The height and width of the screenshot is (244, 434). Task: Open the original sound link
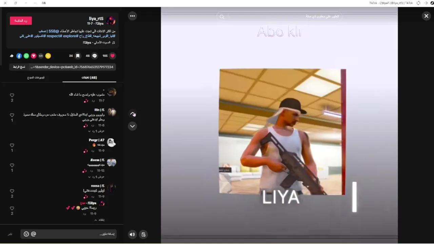pos(99,42)
